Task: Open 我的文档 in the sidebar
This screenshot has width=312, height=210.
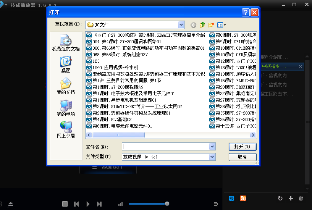Action: point(66,86)
